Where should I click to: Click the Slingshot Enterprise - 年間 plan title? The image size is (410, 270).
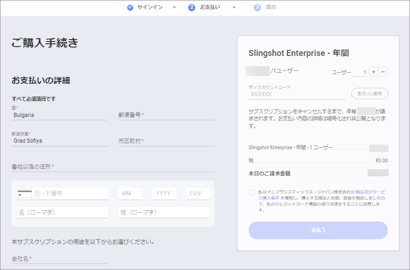pos(299,53)
